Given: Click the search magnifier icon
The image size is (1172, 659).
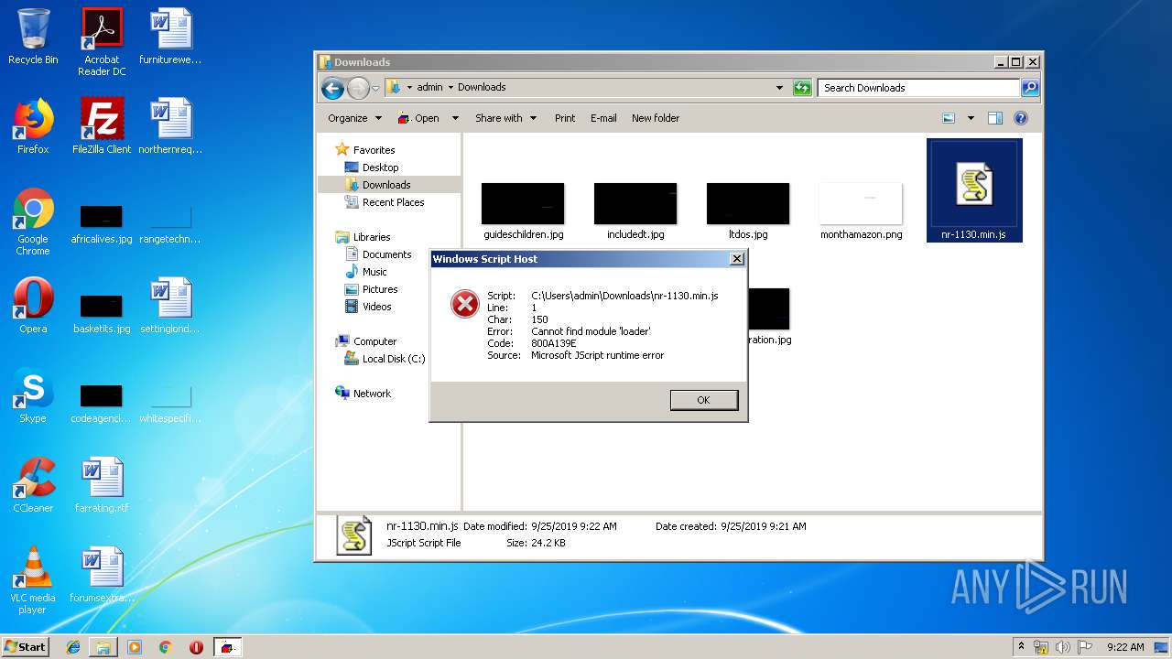Looking at the screenshot, I should pos(1030,88).
